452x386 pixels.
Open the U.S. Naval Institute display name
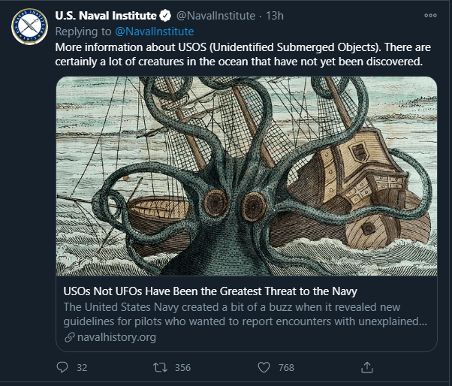point(106,16)
